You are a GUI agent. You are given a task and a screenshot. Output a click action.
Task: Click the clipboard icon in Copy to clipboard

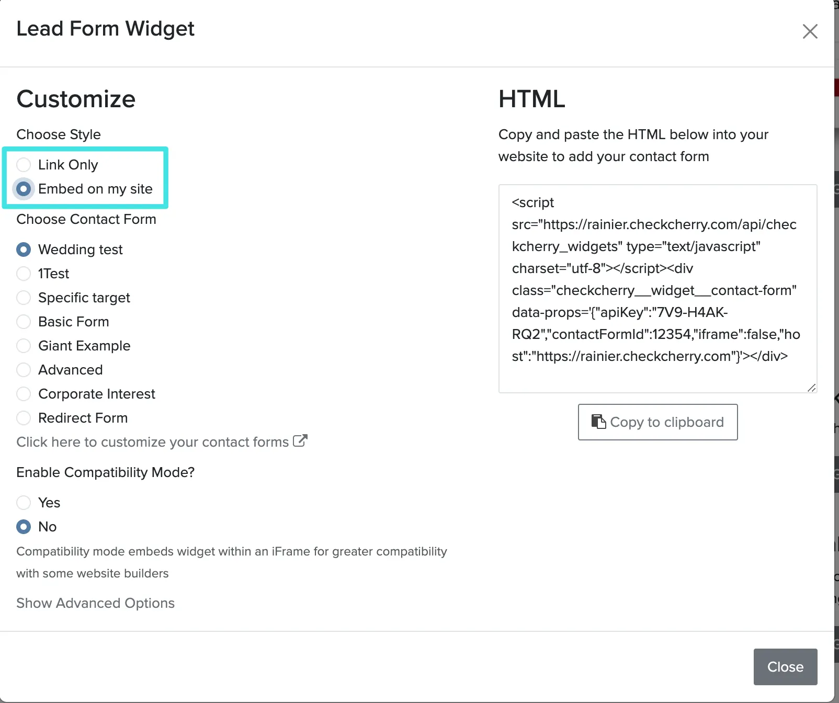coord(598,422)
